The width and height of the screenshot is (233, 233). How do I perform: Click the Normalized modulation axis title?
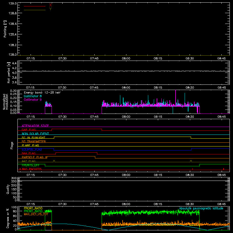click(6, 102)
